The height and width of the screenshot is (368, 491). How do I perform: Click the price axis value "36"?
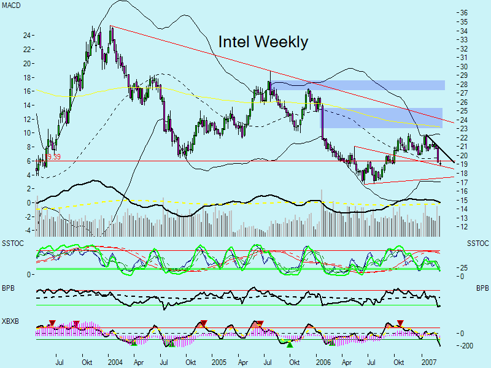[464, 13]
